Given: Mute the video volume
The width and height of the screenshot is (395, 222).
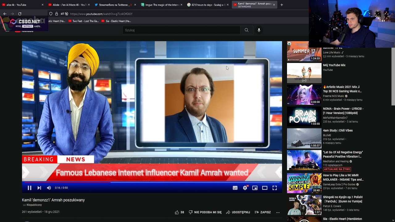Looking at the screenshot, I should point(49,188).
